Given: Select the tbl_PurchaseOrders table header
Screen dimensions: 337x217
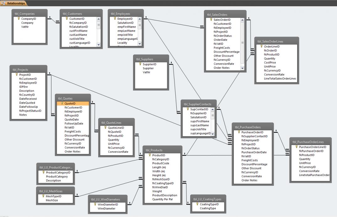Looking at the screenshot, I should [x=253, y=127].
